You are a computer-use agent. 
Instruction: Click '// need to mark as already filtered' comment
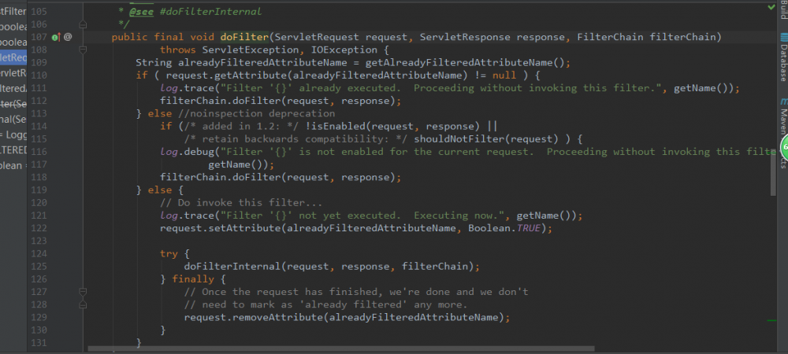pyautogui.click(x=326, y=304)
